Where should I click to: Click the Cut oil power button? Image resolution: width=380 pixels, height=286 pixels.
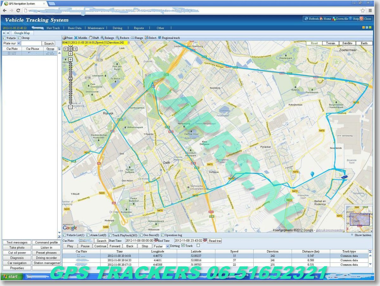click(17, 253)
